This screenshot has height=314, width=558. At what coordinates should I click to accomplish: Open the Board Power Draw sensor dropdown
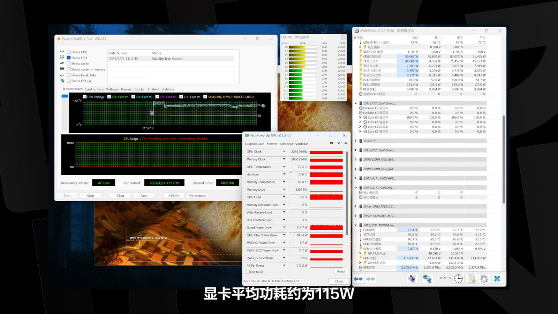click(284, 227)
